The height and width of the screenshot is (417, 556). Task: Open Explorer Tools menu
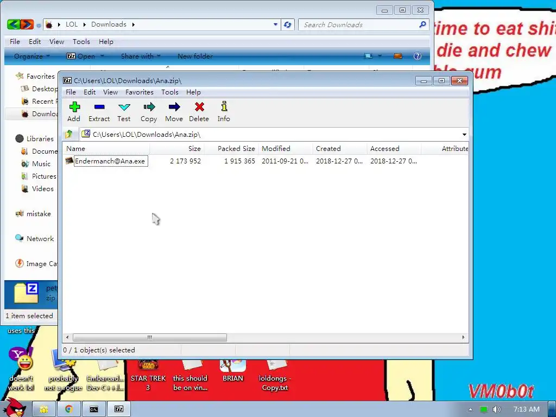pos(81,41)
